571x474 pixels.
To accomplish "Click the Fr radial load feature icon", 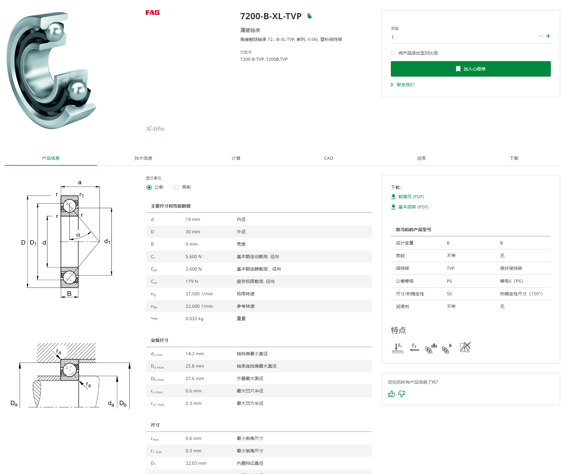I will 397,348.
